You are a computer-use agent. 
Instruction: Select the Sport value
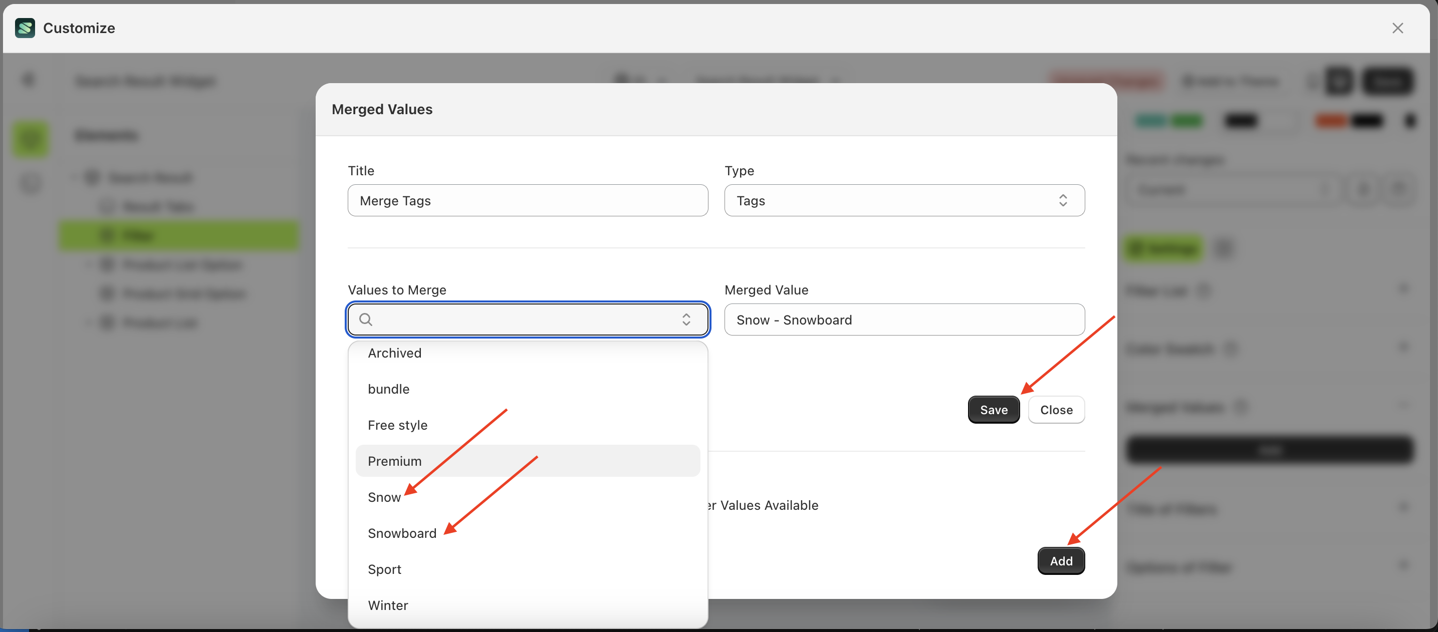coord(384,569)
